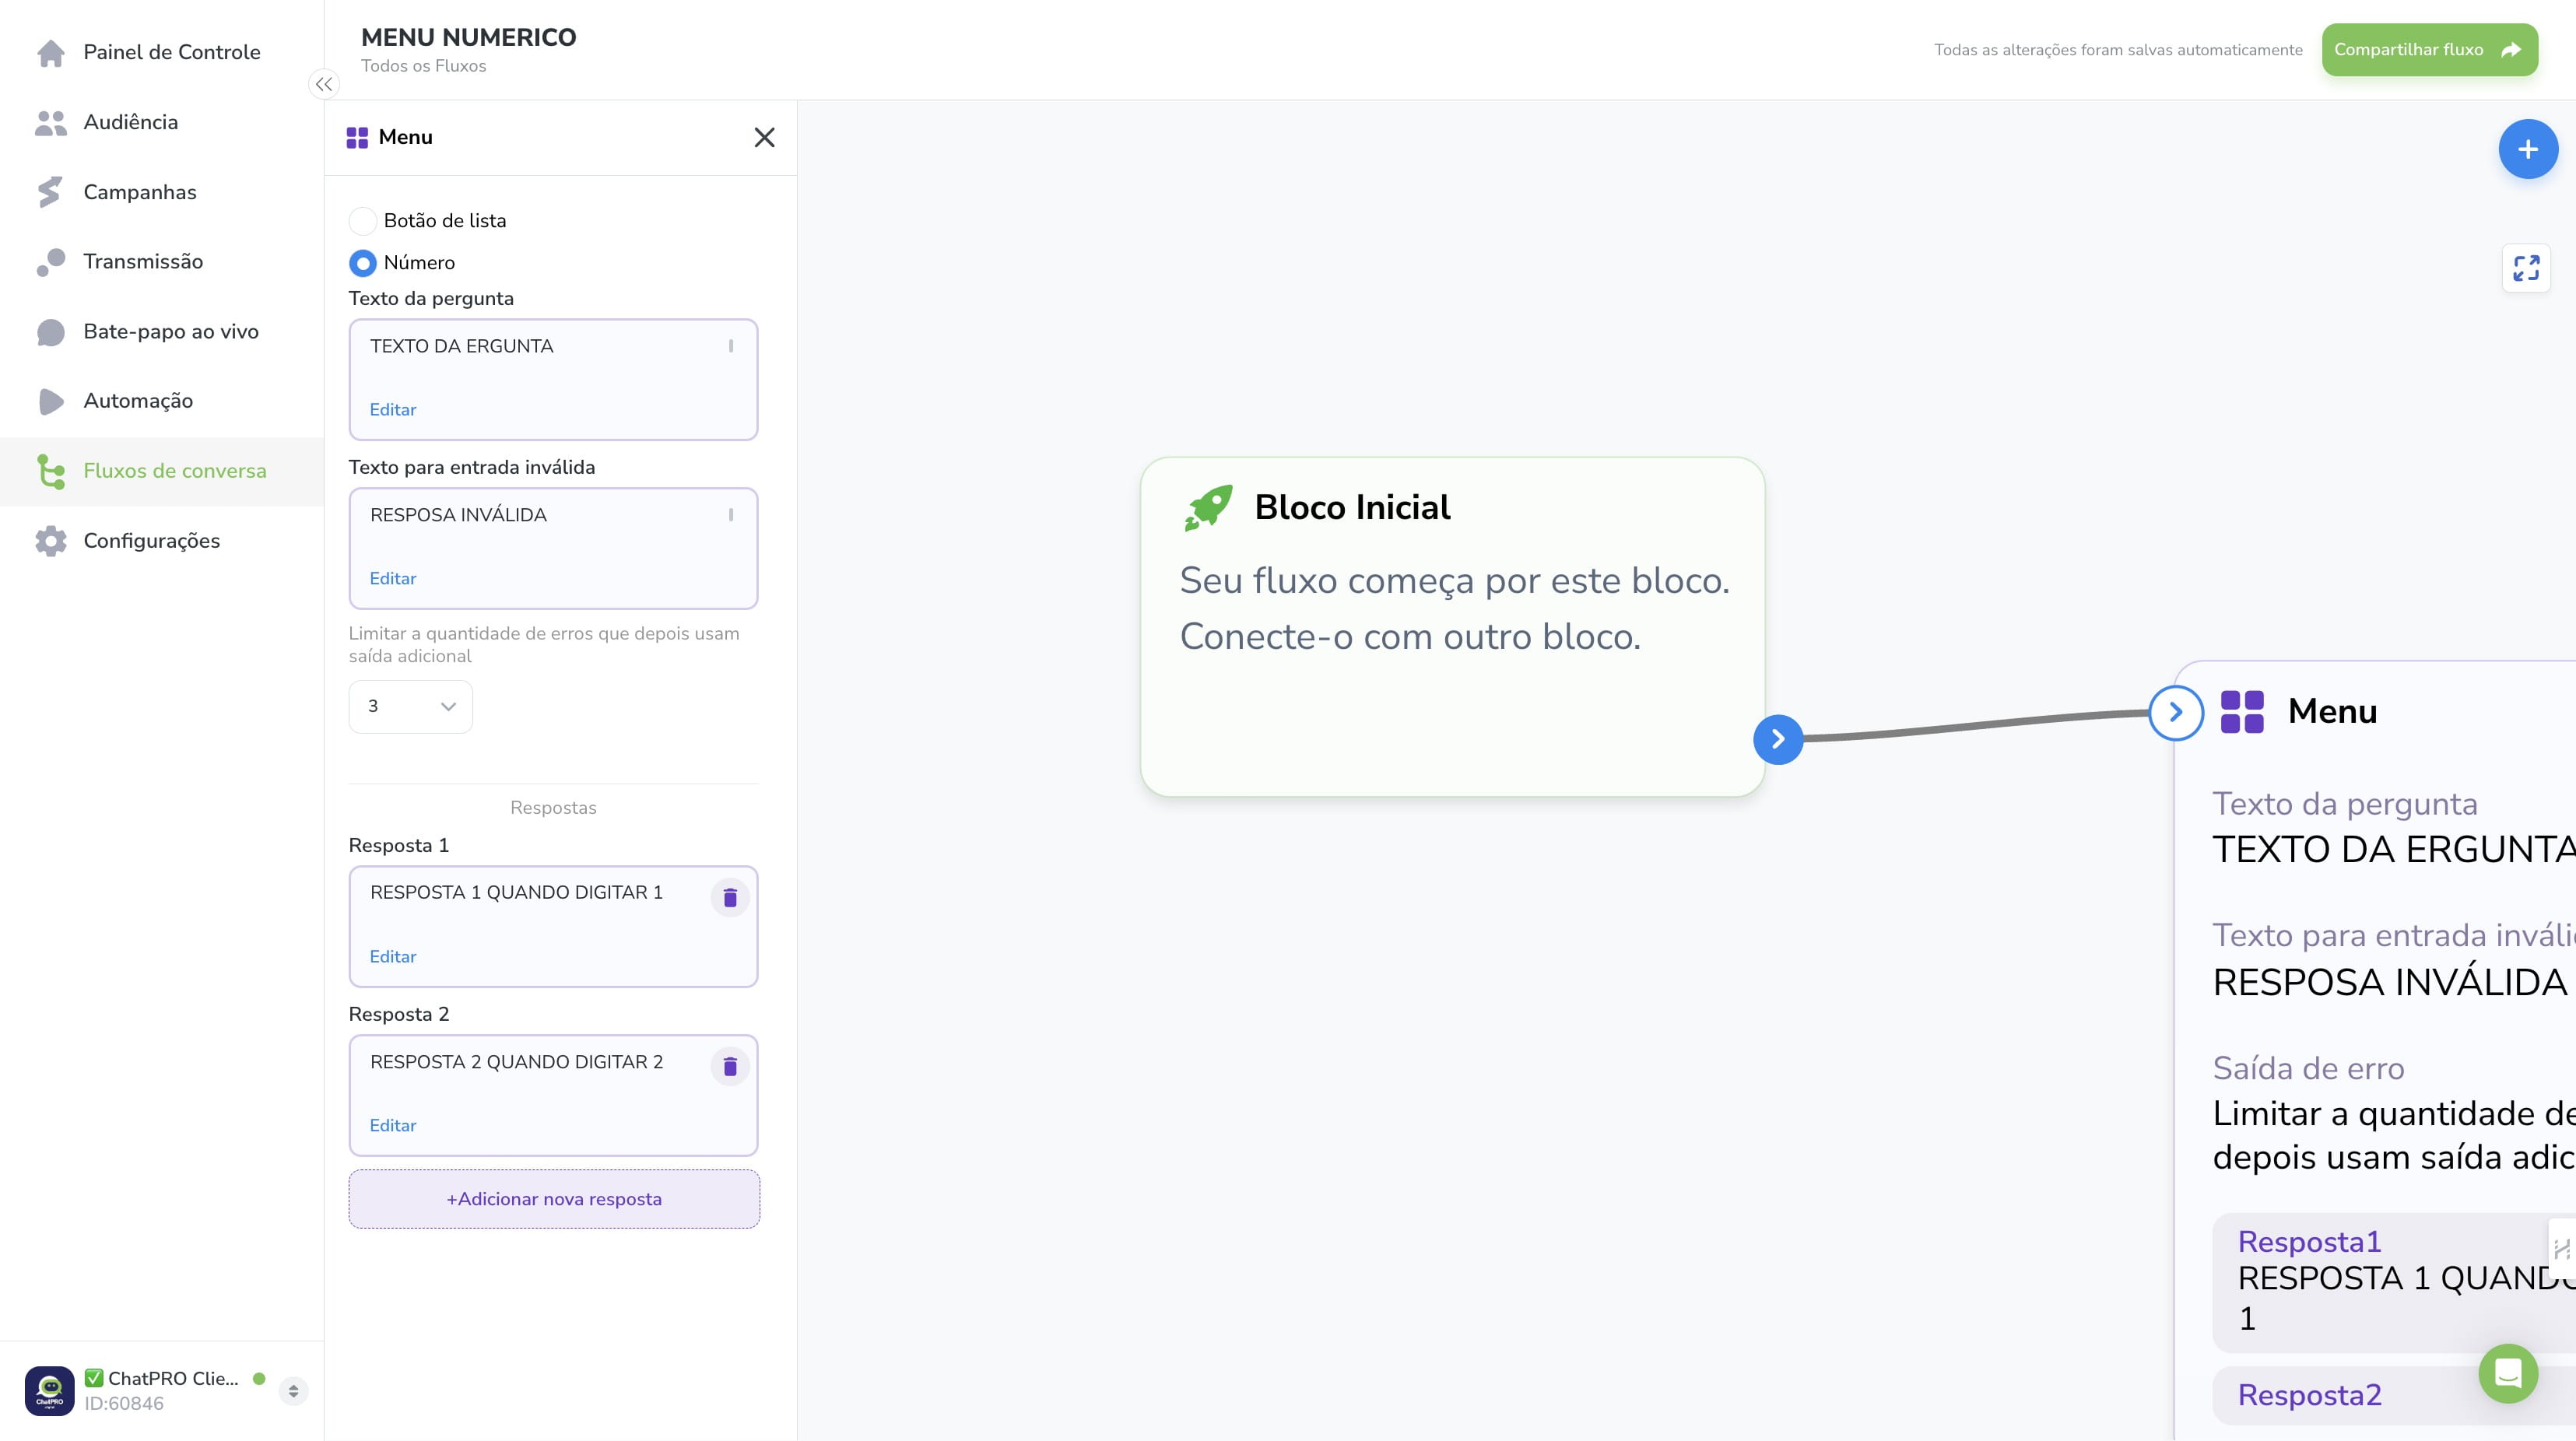Image resolution: width=2576 pixels, height=1441 pixels.
Task: Click Menu block input connector
Action: [x=2176, y=713]
